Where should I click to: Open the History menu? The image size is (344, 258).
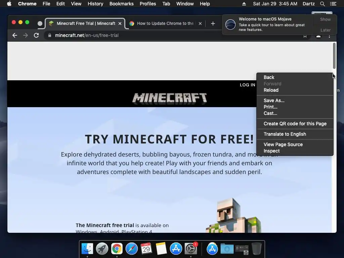tap(95, 4)
